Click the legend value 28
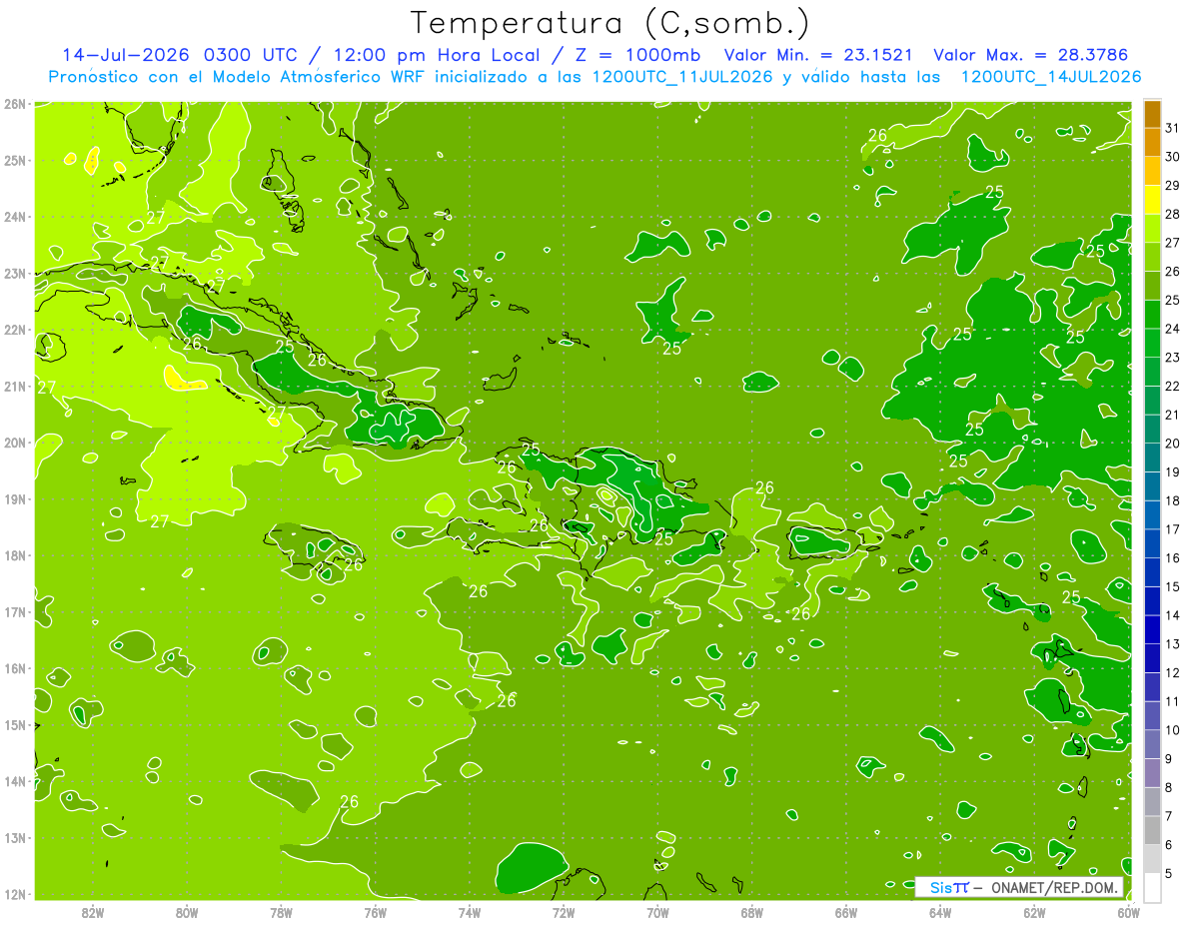The height and width of the screenshot is (926, 1199). 1173,214
